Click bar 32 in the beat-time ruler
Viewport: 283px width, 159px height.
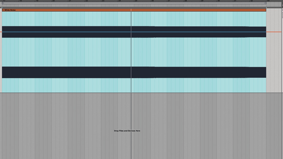tap(251, 1)
